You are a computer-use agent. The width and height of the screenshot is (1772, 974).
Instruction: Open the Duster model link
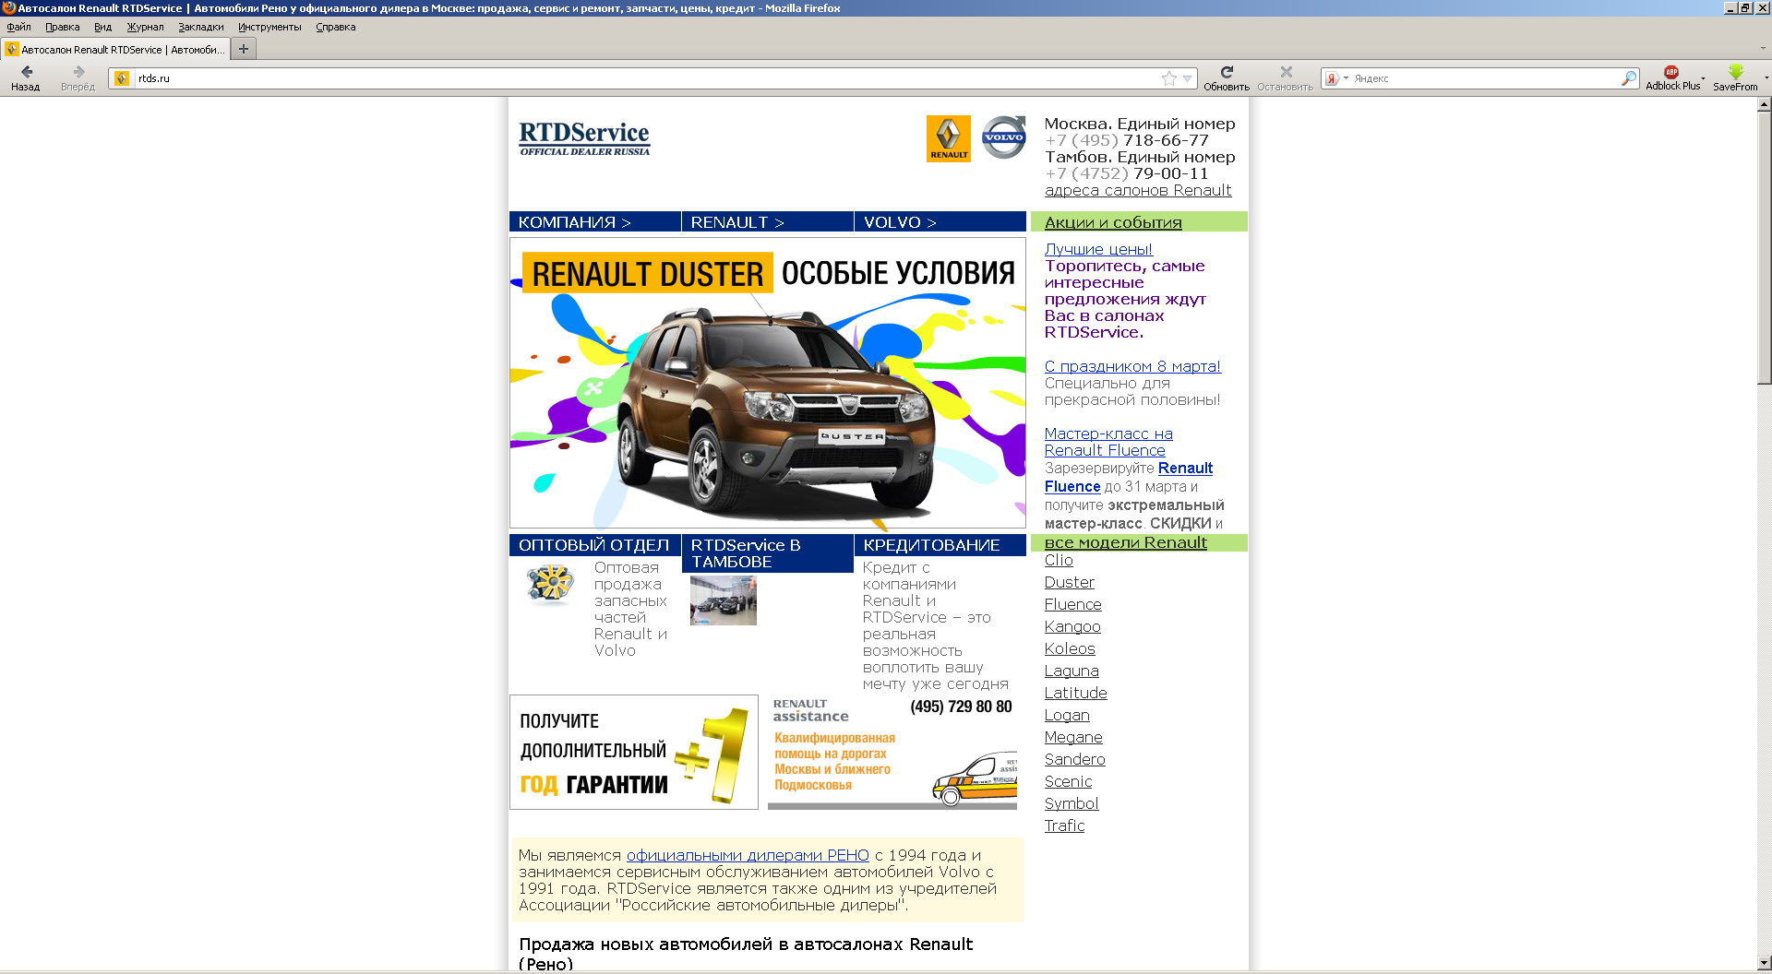tap(1069, 582)
